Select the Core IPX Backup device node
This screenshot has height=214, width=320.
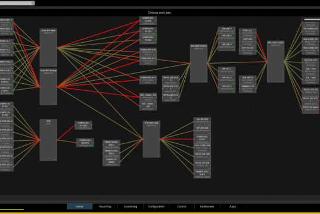[x=48, y=87]
